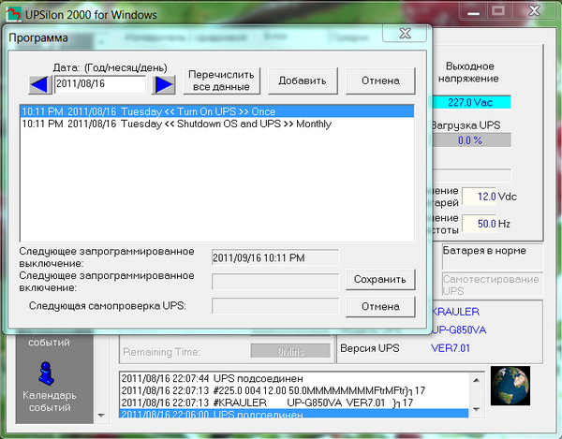Close the UPSilon 2000 main window

tap(534, 11)
